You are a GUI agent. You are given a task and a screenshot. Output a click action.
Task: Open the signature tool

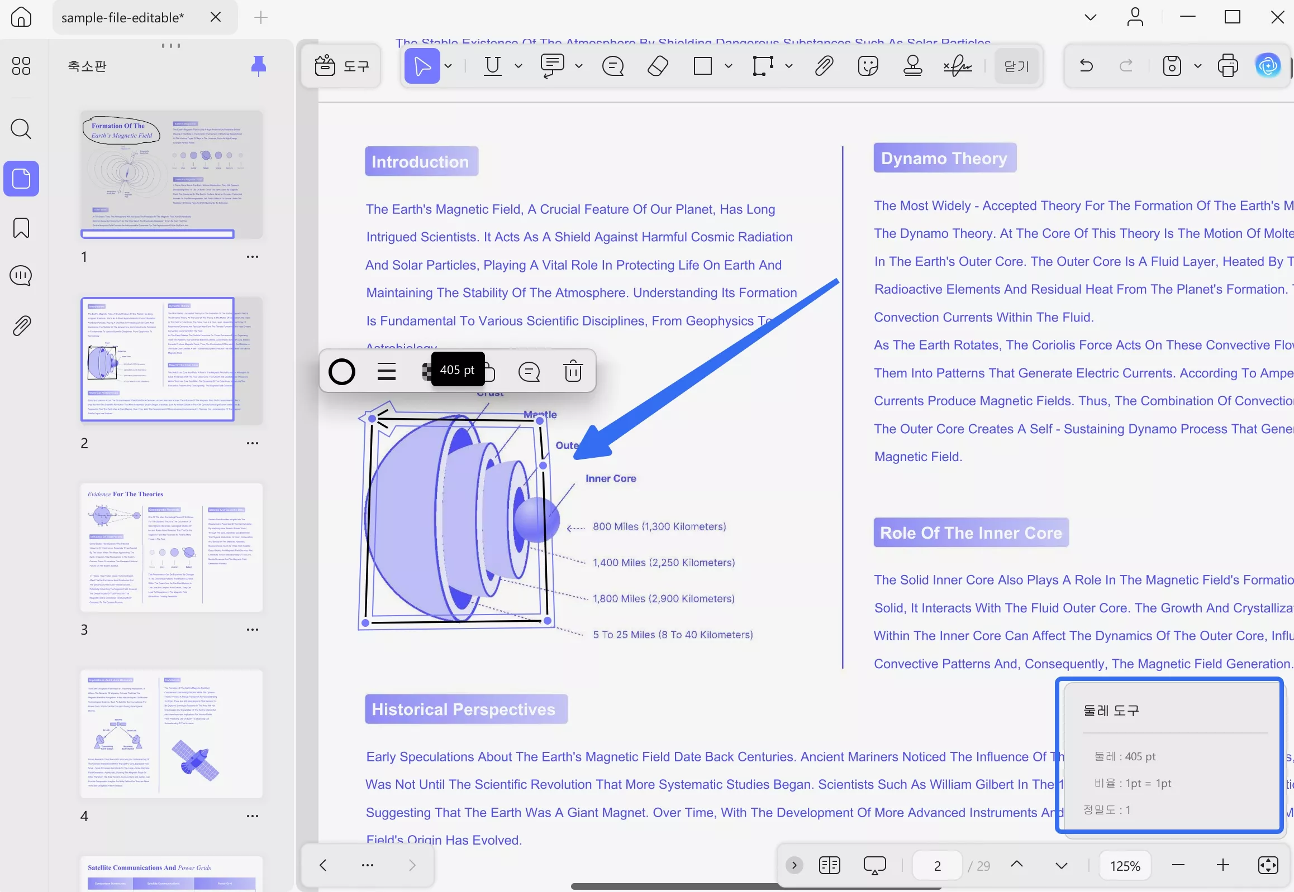point(958,66)
